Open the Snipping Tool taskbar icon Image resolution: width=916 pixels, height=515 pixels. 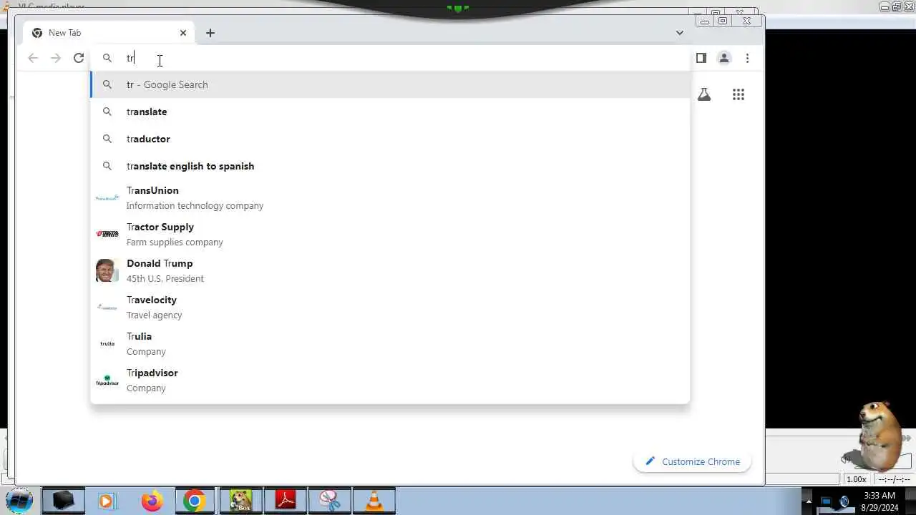tap(330, 501)
